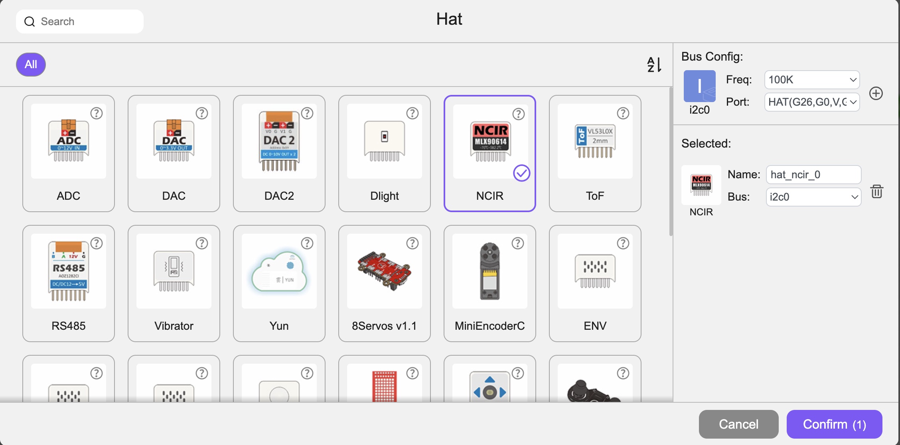Viewport: 900px width, 445px height.
Task: Cancel the Hat dialog
Action: pyautogui.click(x=739, y=424)
